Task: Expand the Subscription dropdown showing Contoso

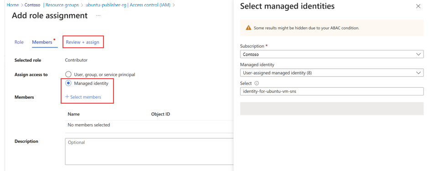Action: point(332,54)
